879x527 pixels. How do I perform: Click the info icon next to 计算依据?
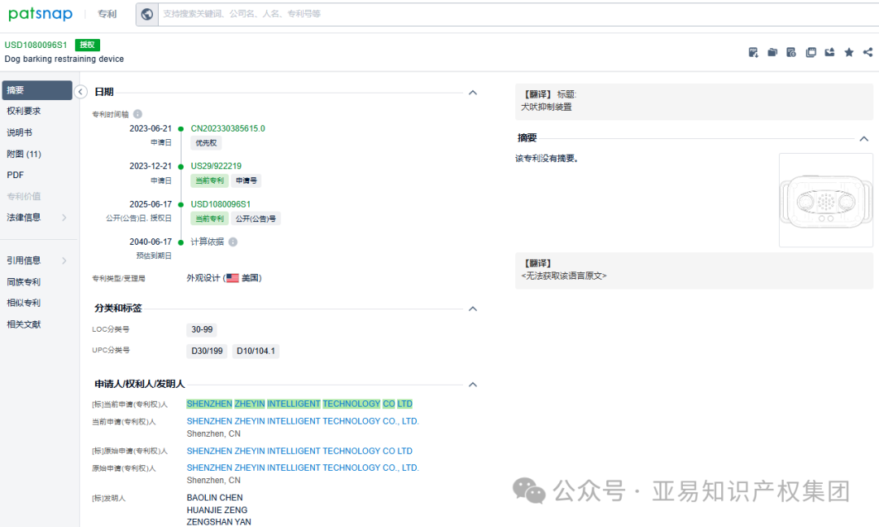(233, 242)
